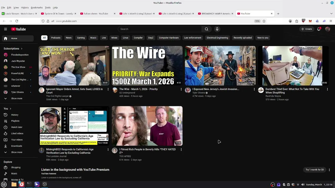Image resolution: width=335 pixels, height=188 pixels.
Task: Open the History menu in menu bar
Action: 25,8
